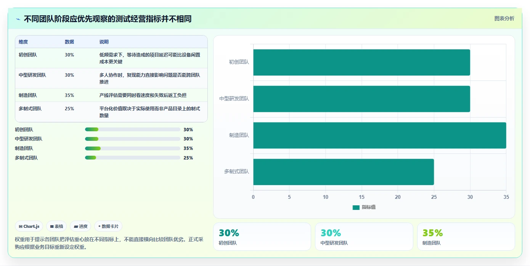Click the 制造团队 y-axis label of the chart
The image size is (530, 266).
tap(239, 135)
